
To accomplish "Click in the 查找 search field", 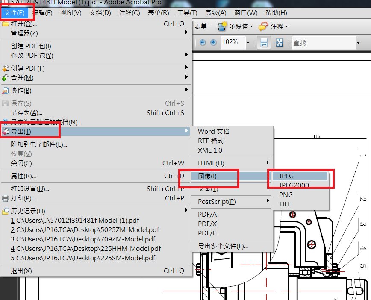I will (324, 43).
